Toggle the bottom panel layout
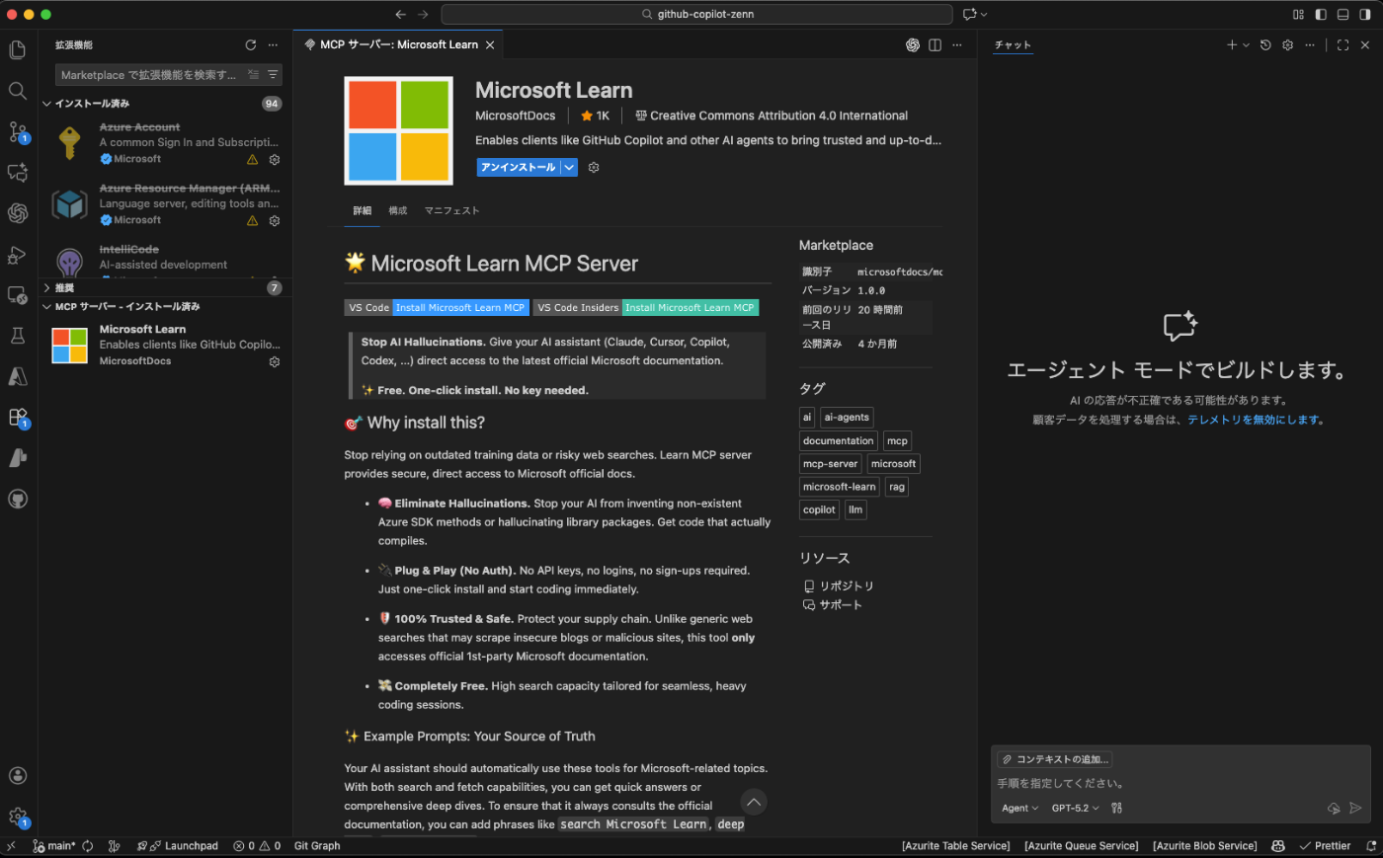This screenshot has width=1383, height=858. [x=1342, y=15]
